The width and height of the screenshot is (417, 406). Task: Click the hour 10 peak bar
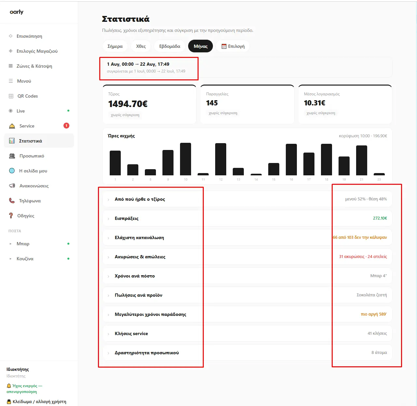[186, 159]
